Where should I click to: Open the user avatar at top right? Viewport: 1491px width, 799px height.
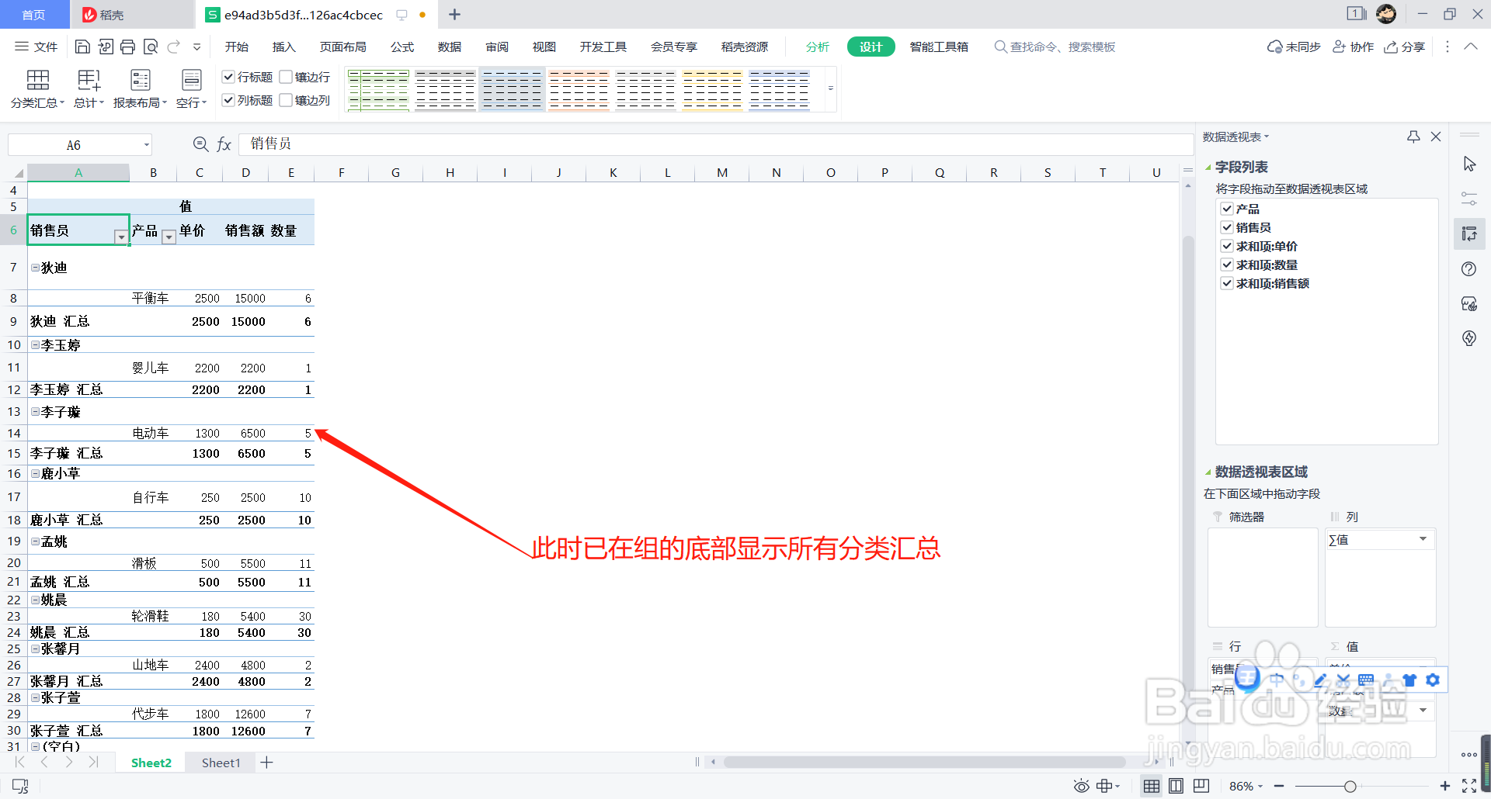point(1386,14)
